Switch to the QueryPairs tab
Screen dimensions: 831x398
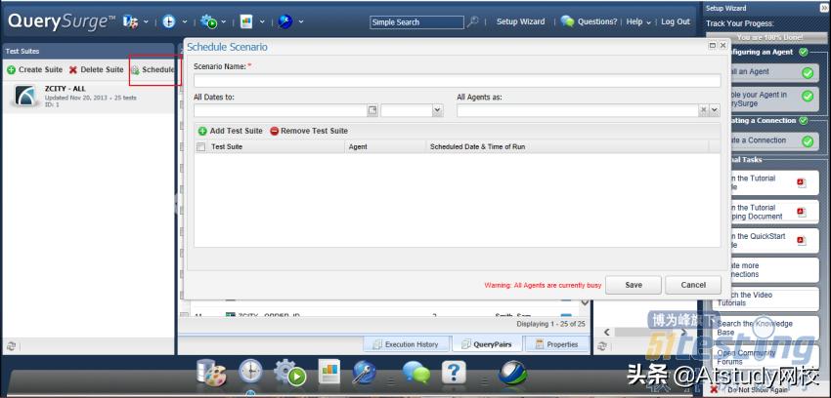point(487,344)
